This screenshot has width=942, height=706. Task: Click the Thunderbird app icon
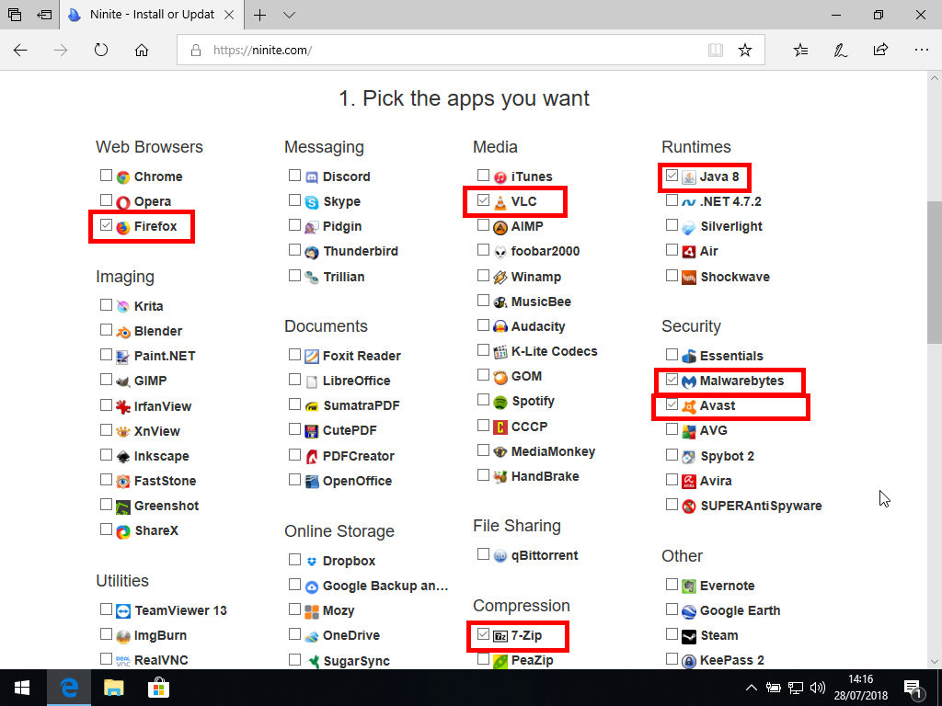coord(312,252)
